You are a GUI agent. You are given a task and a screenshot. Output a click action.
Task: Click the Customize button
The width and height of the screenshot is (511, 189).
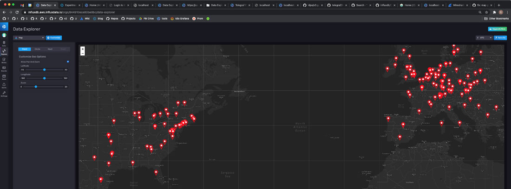pos(54,38)
